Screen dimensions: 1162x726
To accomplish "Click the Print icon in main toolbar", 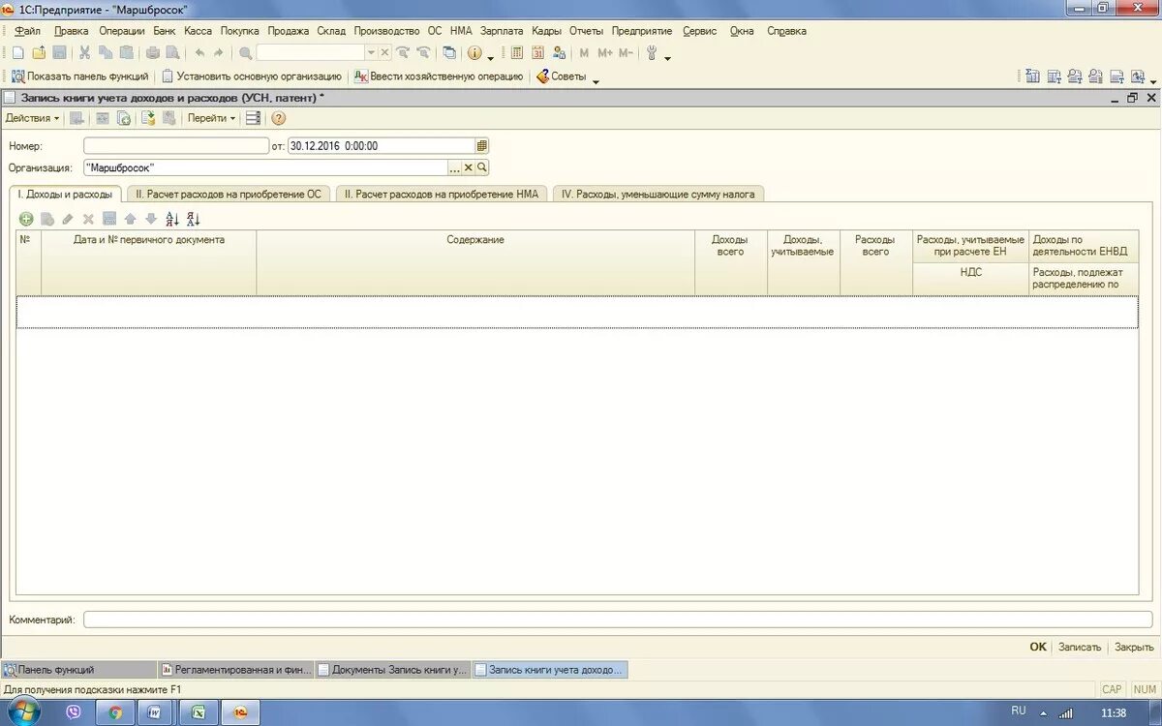I will [153, 53].
